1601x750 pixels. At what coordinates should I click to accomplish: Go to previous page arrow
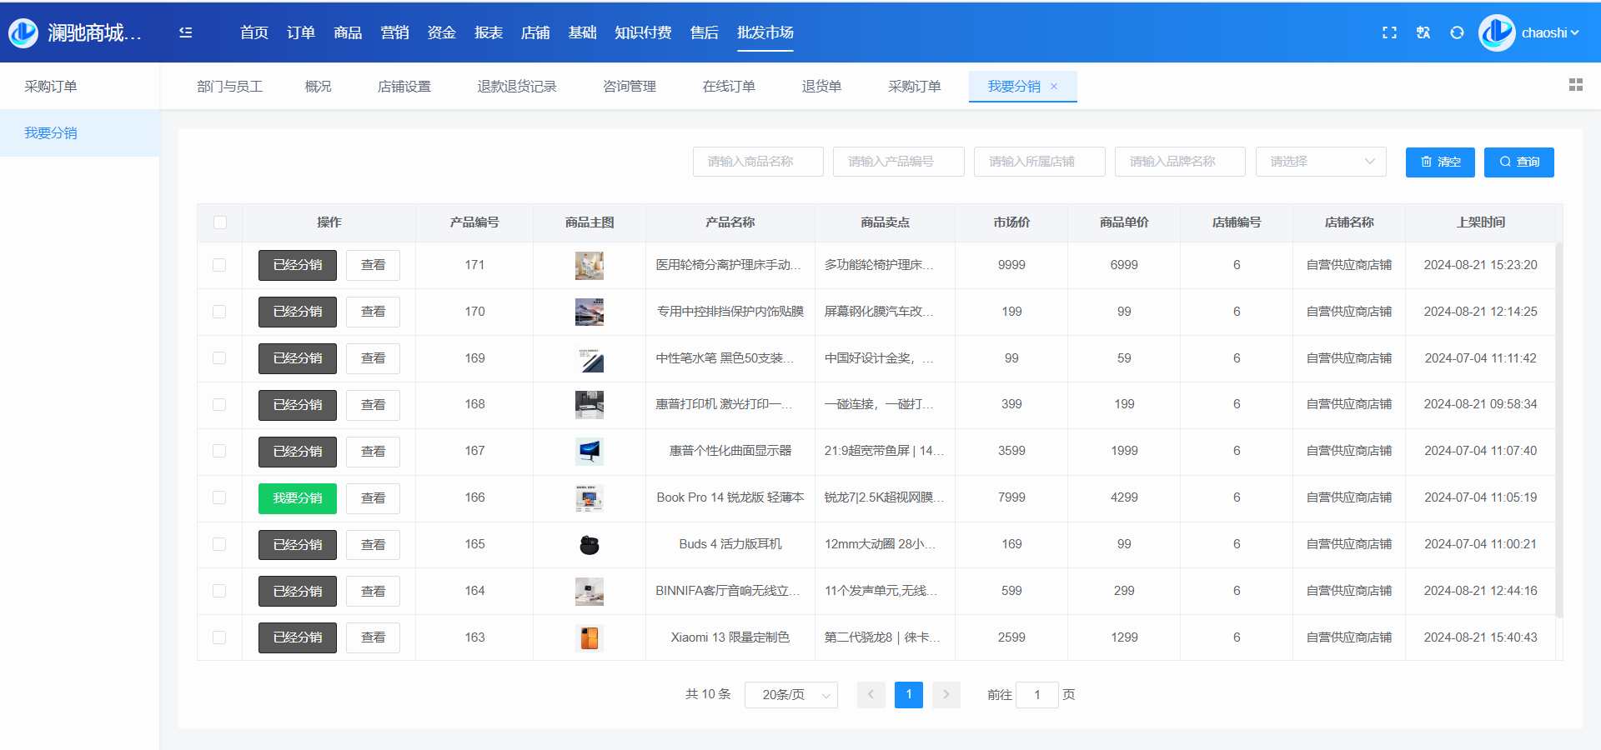click(x=871, y=694)
